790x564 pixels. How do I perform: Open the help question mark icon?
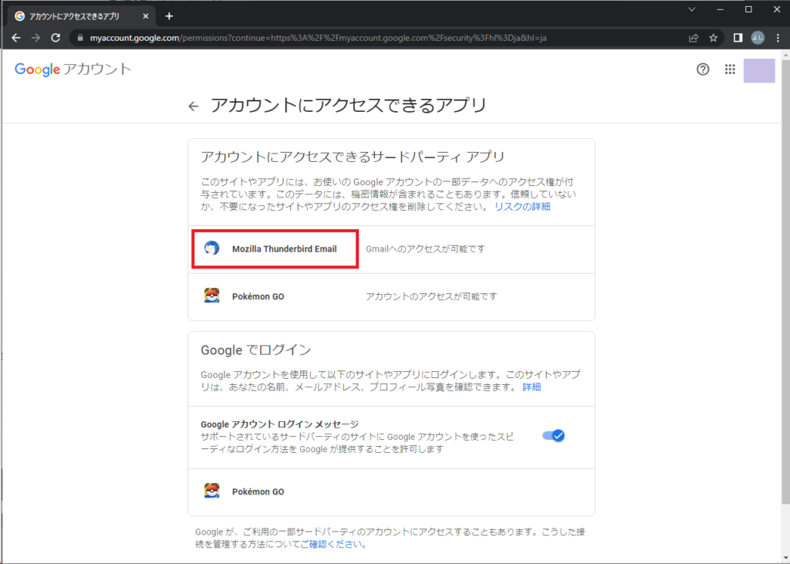coord(702,69)
